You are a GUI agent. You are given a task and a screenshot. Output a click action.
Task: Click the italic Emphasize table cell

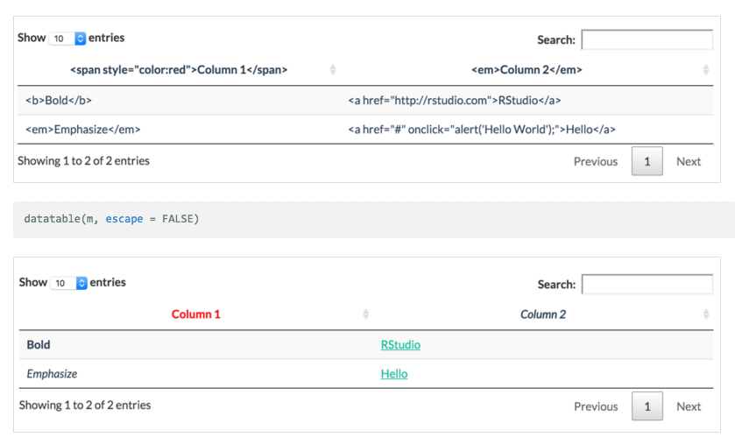[52, 374]
